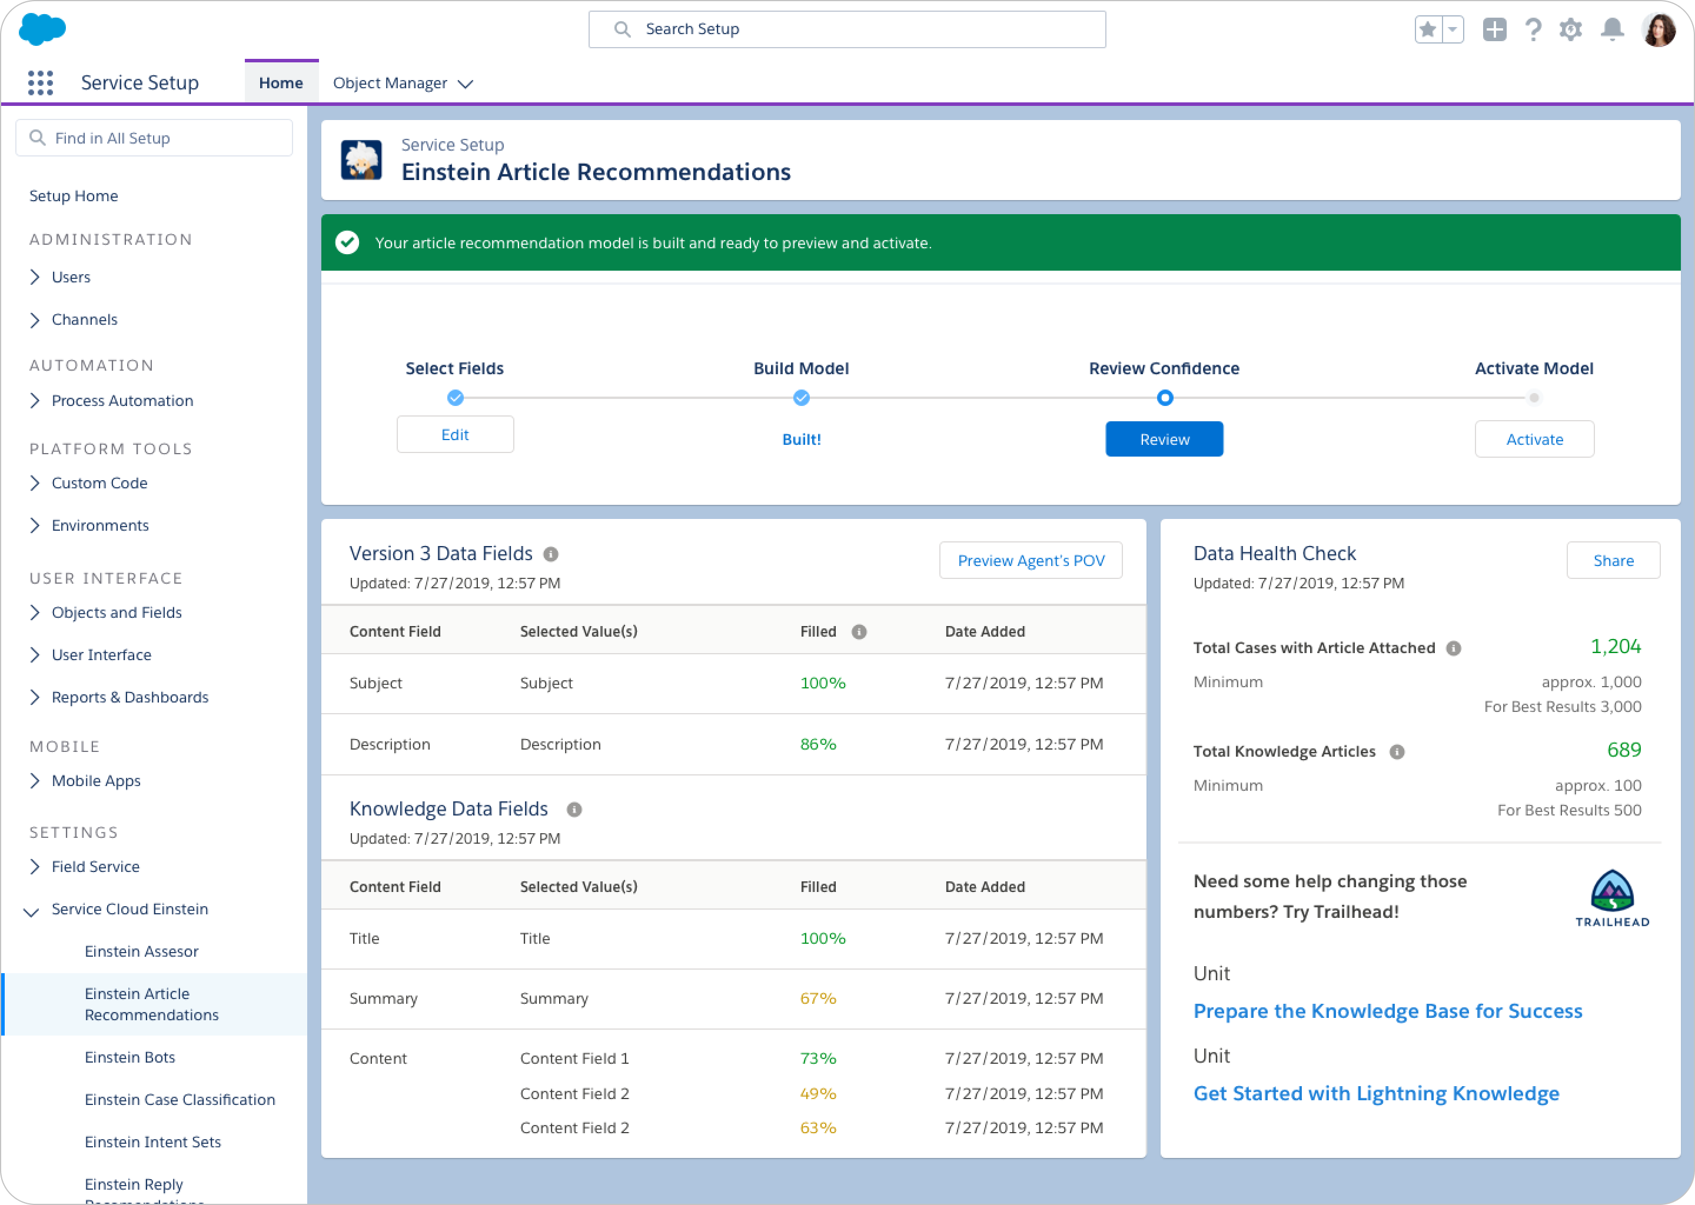Click the green success checkmark icon

(x=347, y=242)
